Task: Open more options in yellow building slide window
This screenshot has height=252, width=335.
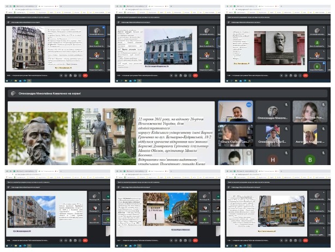Action: pyautogui.click(x=300, y=241)
